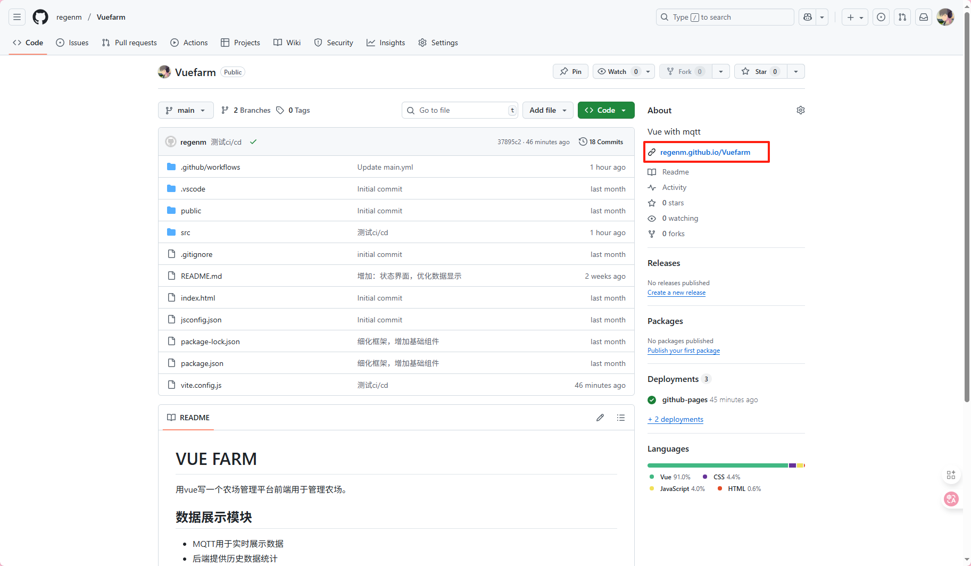The image size is (971, 566).
Task: Expand the Fork options caret
Action: (x=720, y=71)
